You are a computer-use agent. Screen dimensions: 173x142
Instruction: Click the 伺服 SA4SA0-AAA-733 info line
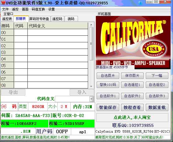coord(48,115)
